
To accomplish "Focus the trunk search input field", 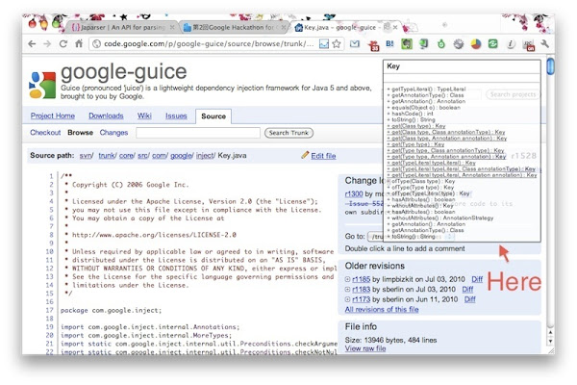I will (198, 133).
